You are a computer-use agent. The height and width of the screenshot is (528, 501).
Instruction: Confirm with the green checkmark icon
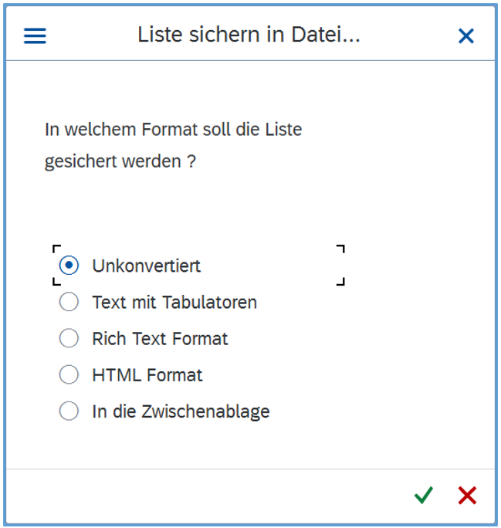pos(423,496)
